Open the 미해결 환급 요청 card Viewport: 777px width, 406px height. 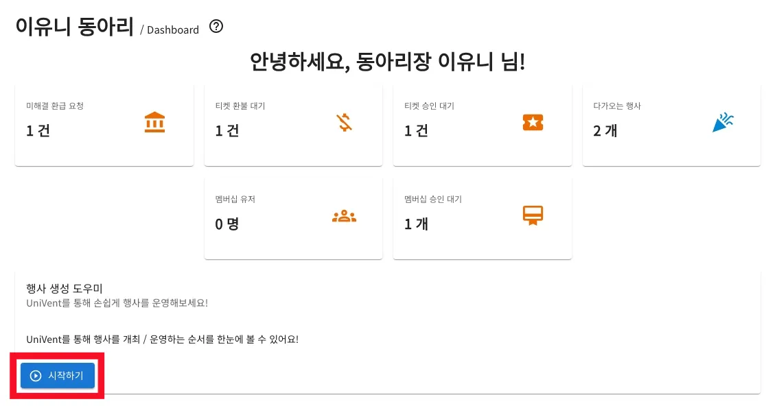pos(104,126)
